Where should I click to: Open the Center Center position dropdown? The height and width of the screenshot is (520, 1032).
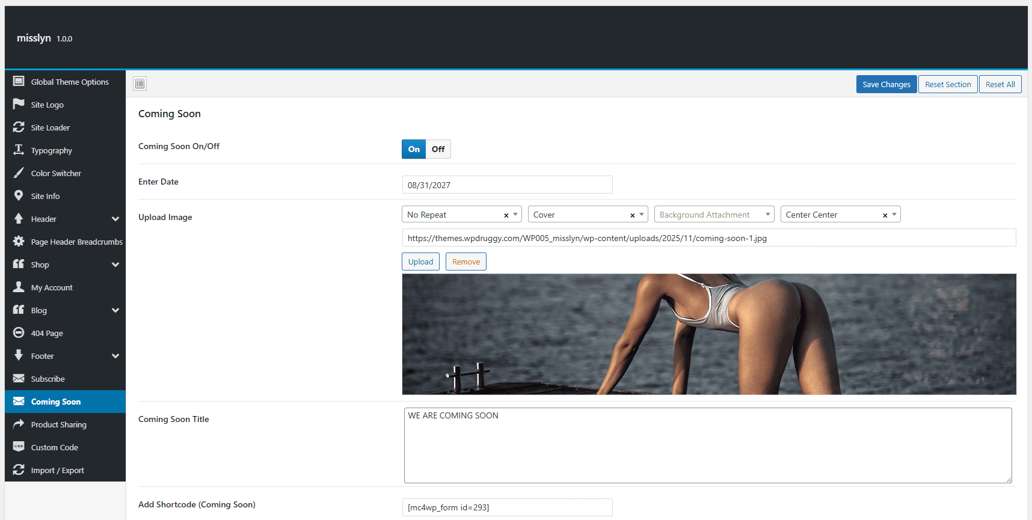840,215
